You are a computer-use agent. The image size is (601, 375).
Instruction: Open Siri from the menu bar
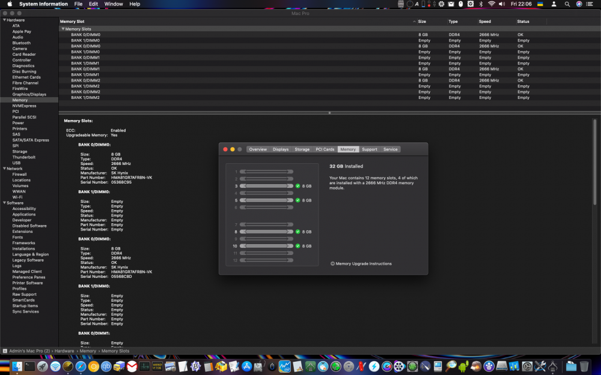pos(579,4)
